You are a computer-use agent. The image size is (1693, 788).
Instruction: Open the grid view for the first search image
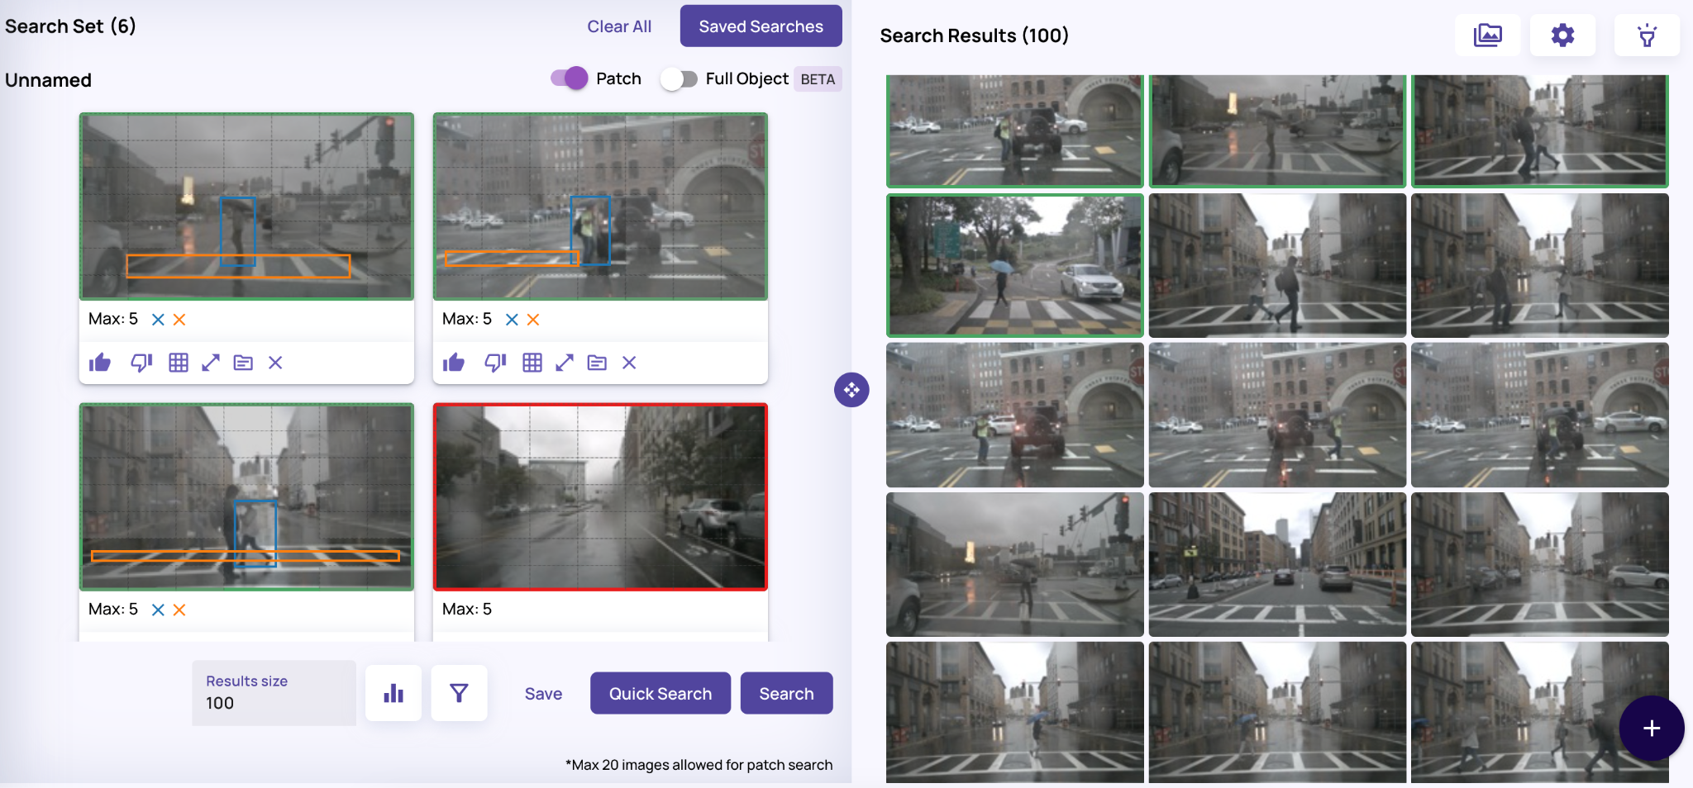(x=178, y=362)
